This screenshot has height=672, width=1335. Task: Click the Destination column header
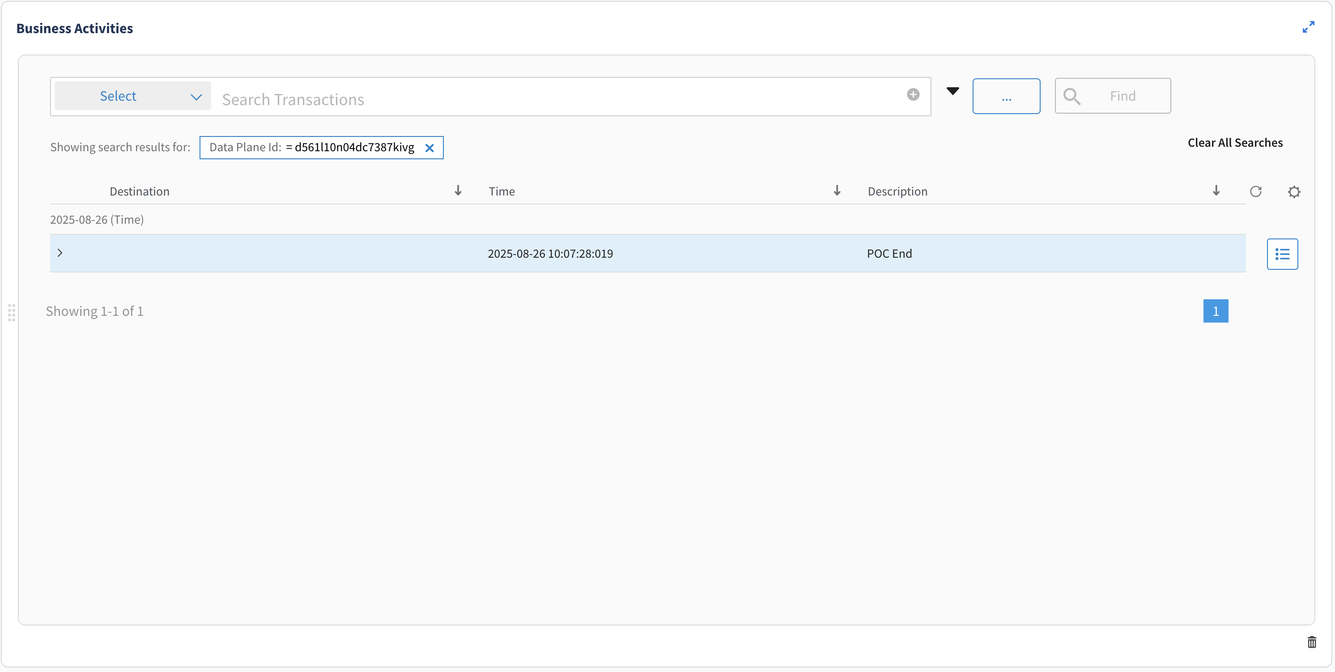140,191
